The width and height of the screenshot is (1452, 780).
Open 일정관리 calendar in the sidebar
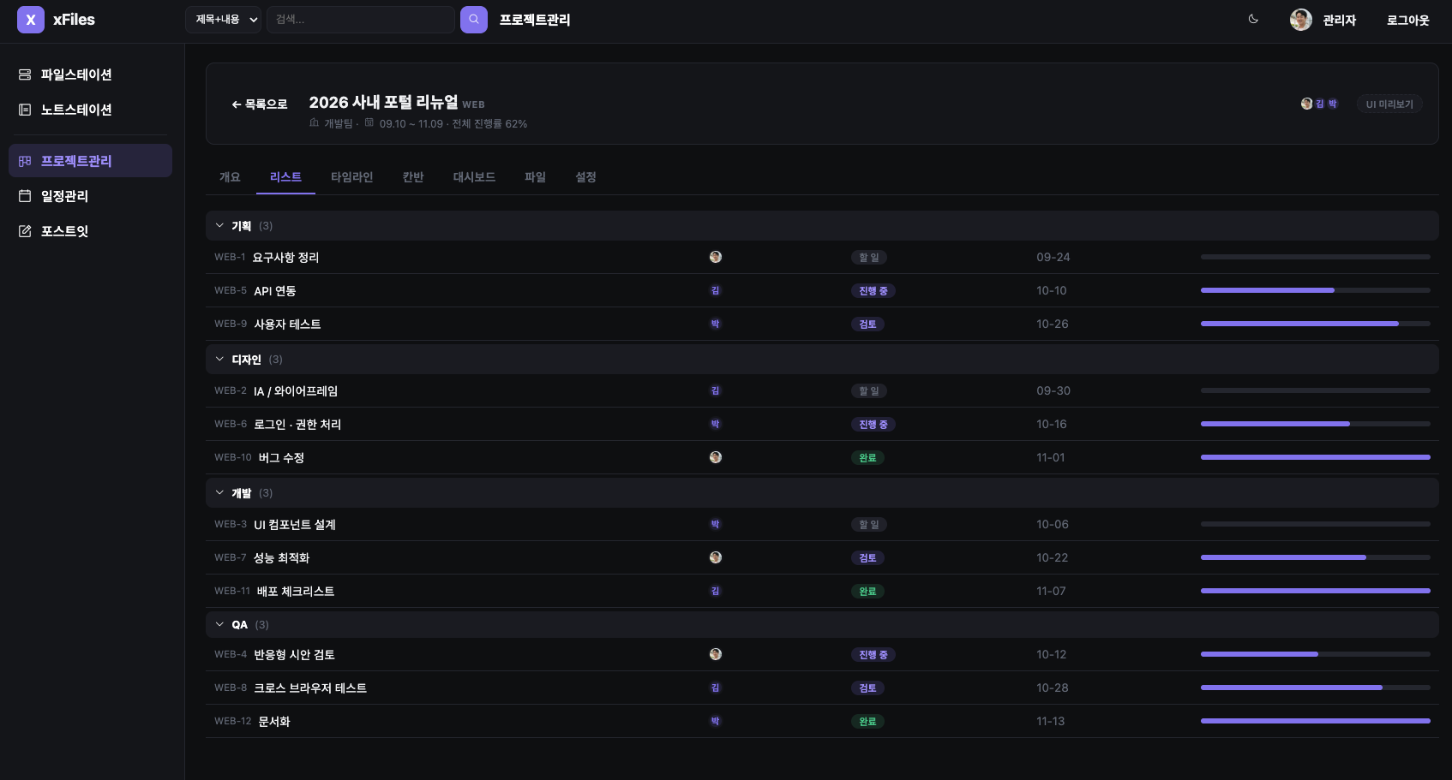point(90,196)
